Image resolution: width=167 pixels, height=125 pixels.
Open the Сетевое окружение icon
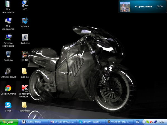[x=8, y=37]
